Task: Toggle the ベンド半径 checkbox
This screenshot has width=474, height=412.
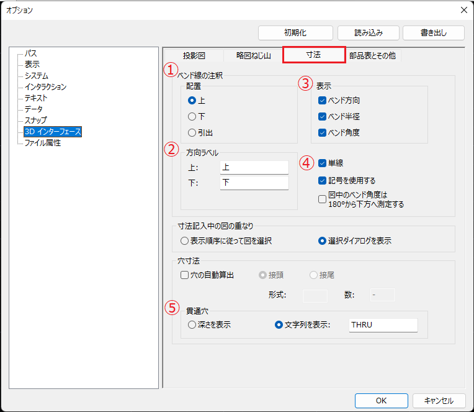Action: tap(322, 116)
